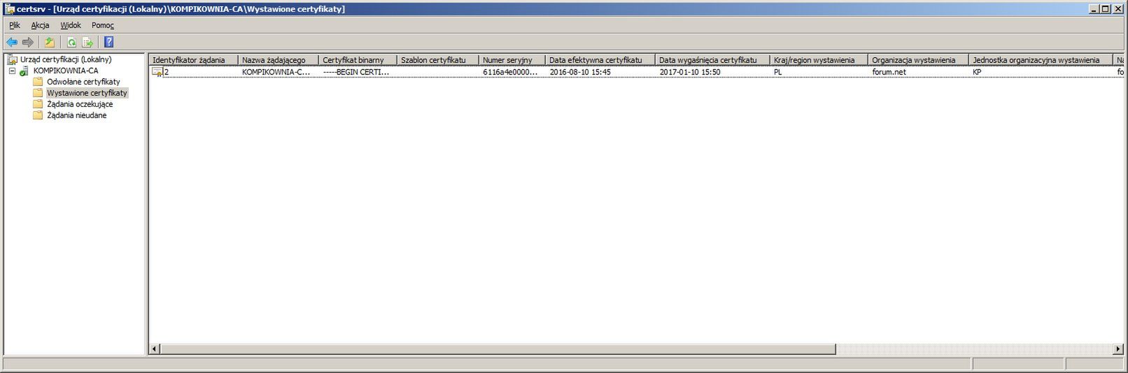Click certificate icon of request 2
1128x373 pixels.
(x=157, y=72)
